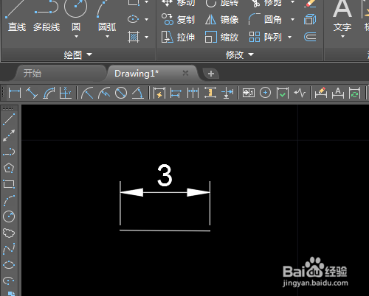The width and height of the screenshot is (369, 296).
Task: Click the Offset icon in Modify panel
Action: tap(310, 38)
